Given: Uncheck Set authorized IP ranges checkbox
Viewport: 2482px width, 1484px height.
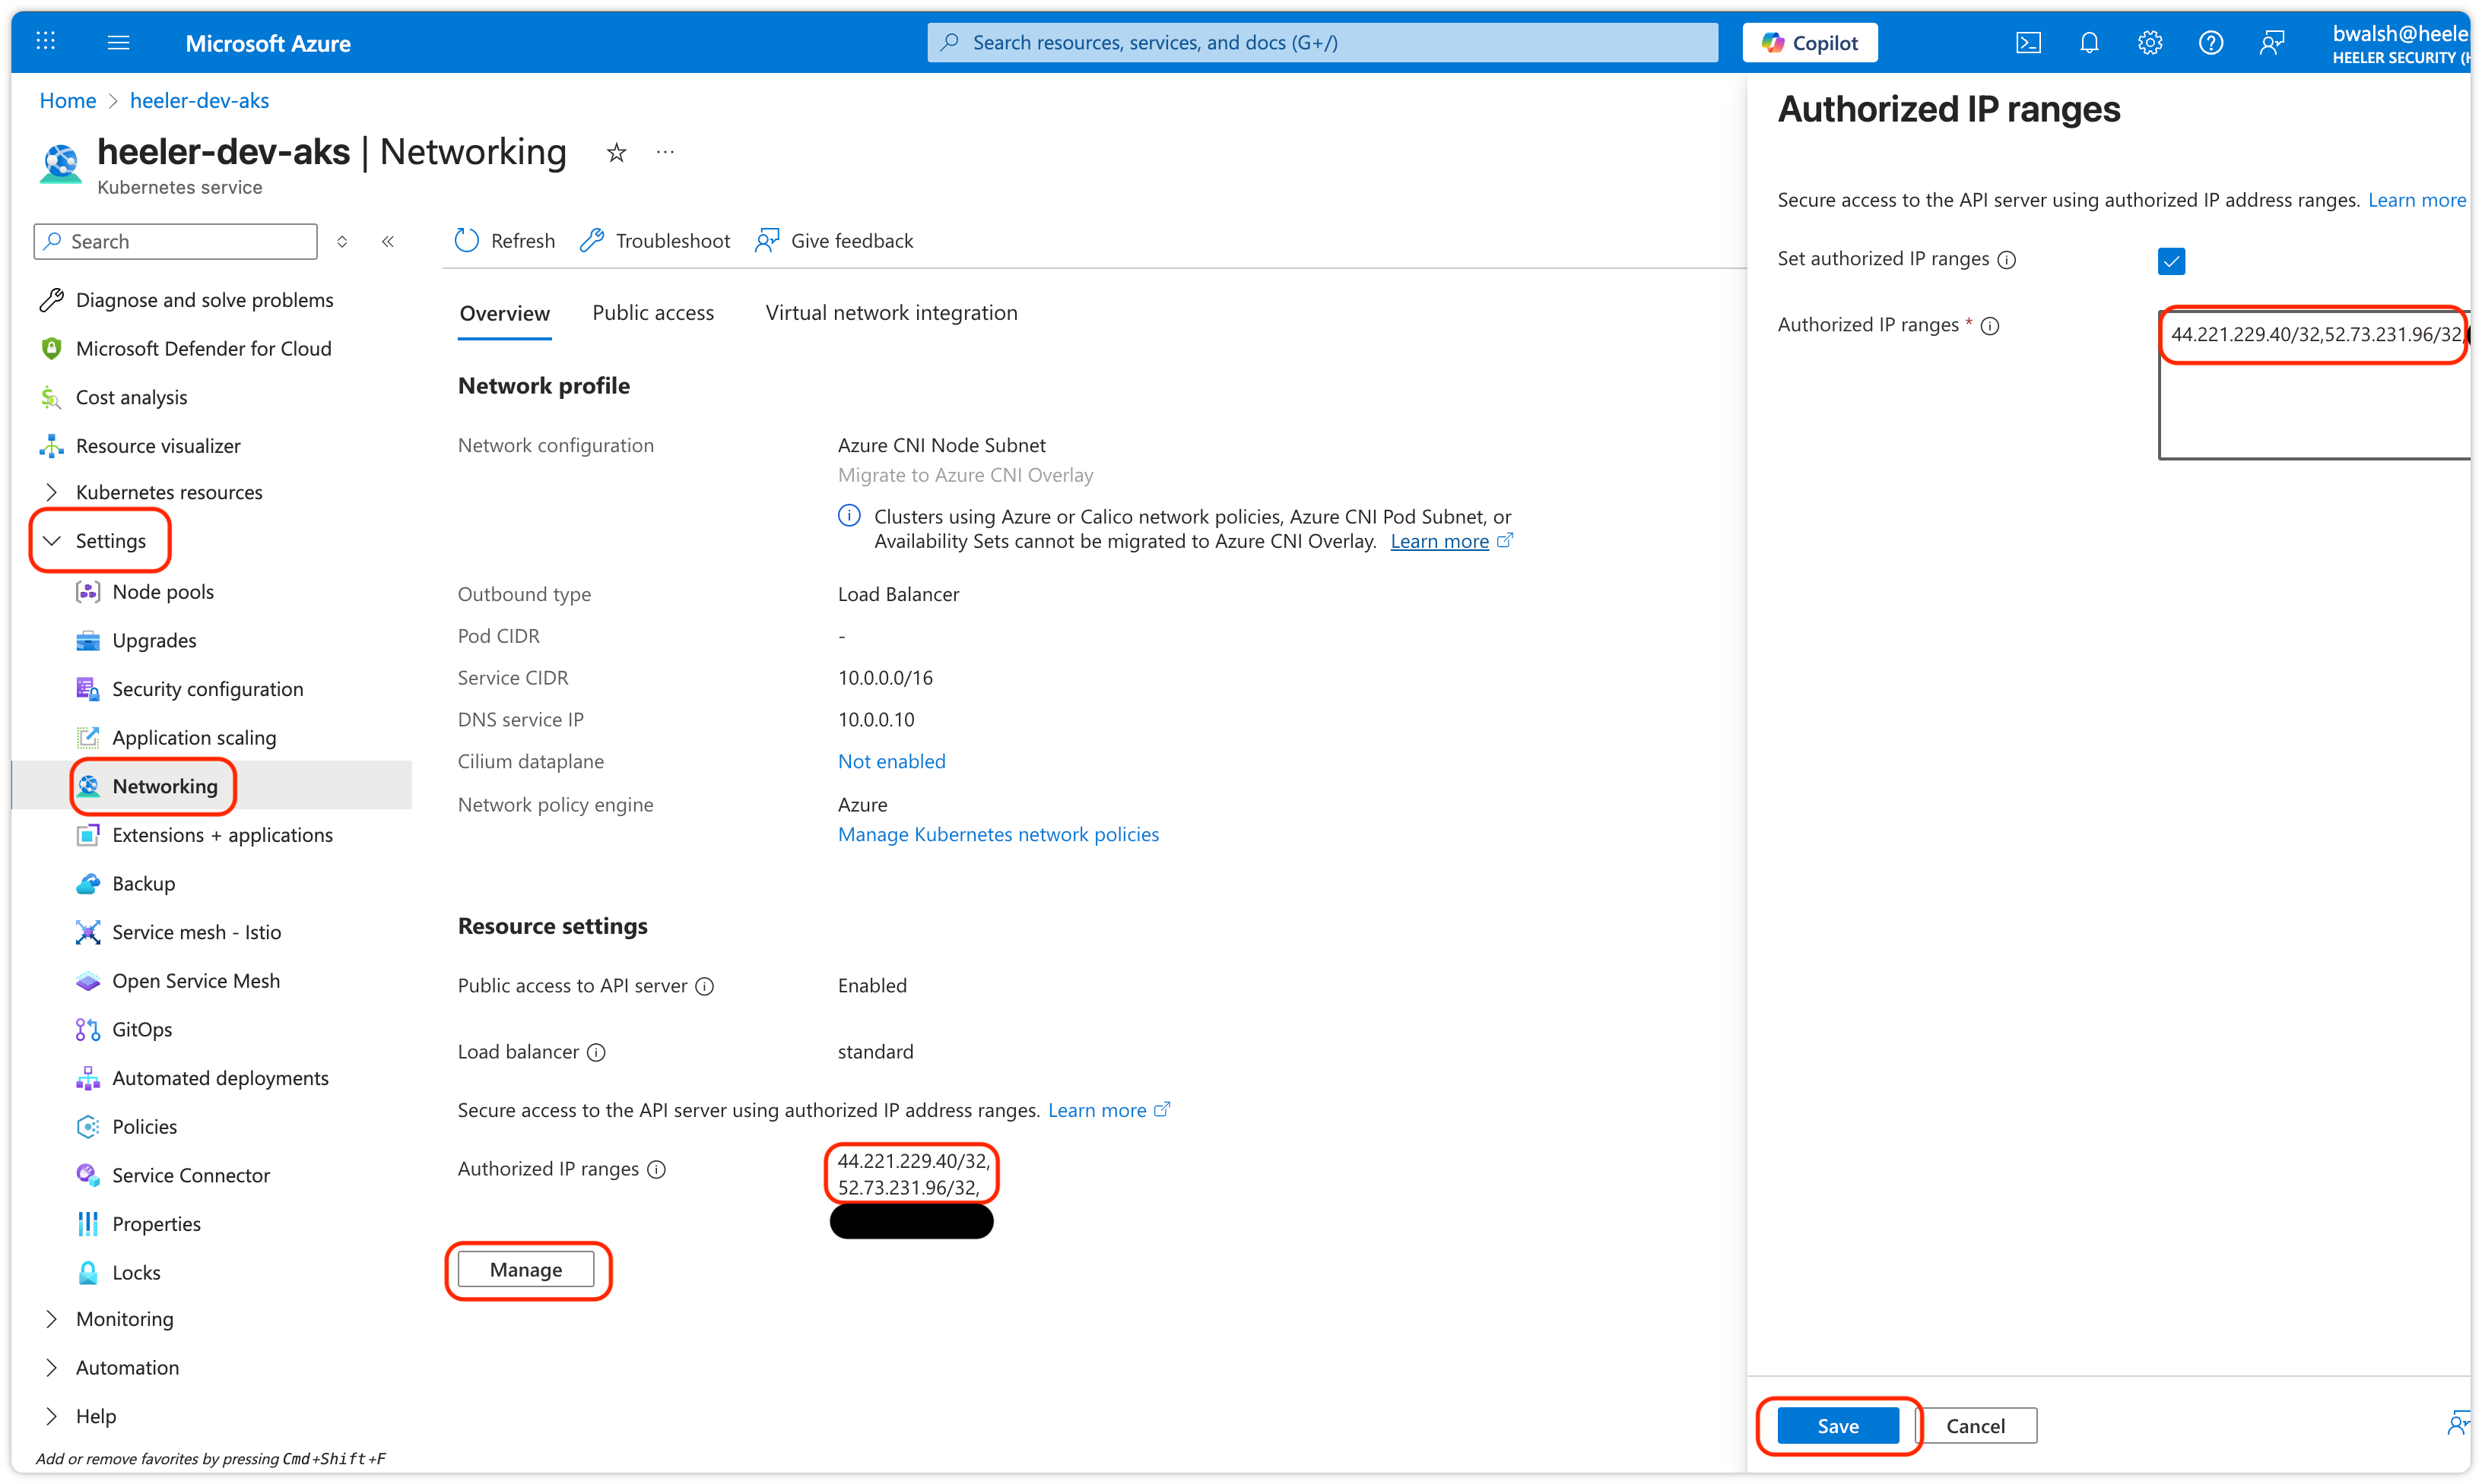Looking at the screenshot, I should [x=2171, y=261].
